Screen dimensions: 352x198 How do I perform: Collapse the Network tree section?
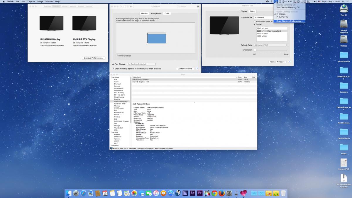coord(111,132)
